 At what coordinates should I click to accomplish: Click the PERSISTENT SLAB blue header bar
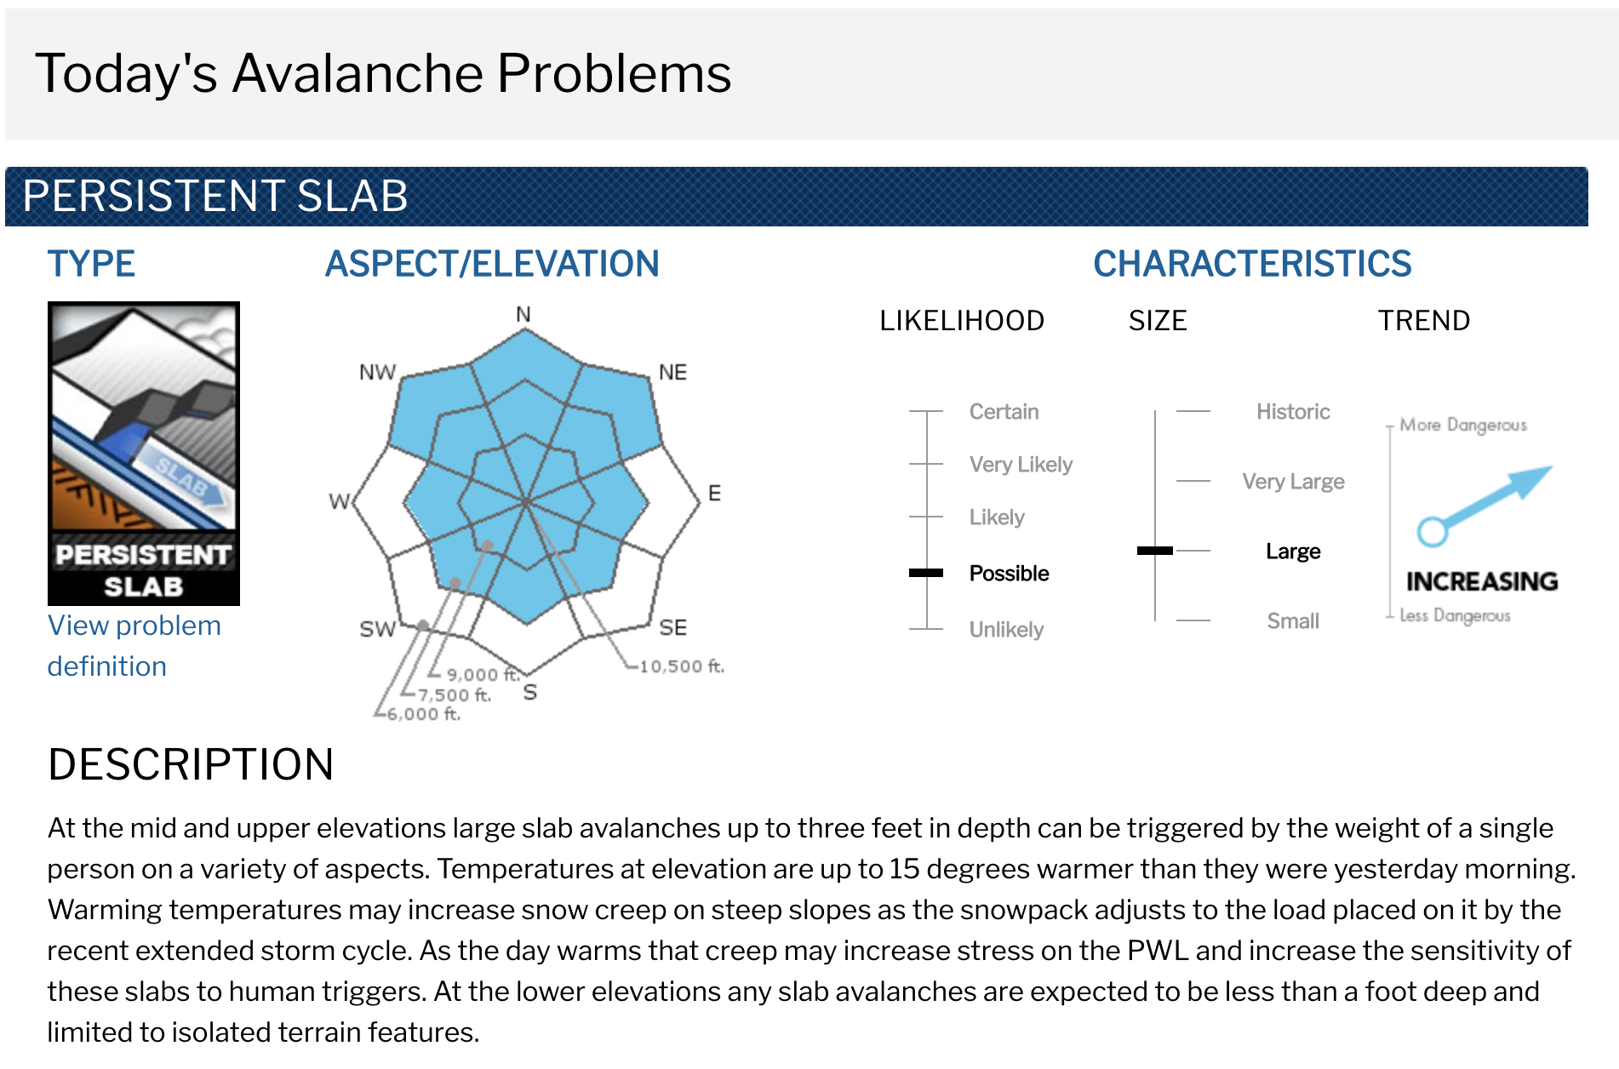tap(797, 197)
